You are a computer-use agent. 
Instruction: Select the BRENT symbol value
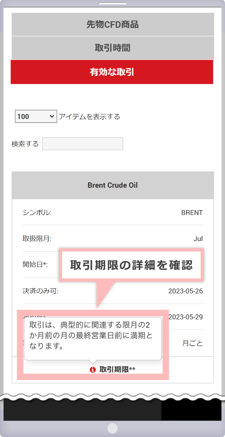[192, 213]
